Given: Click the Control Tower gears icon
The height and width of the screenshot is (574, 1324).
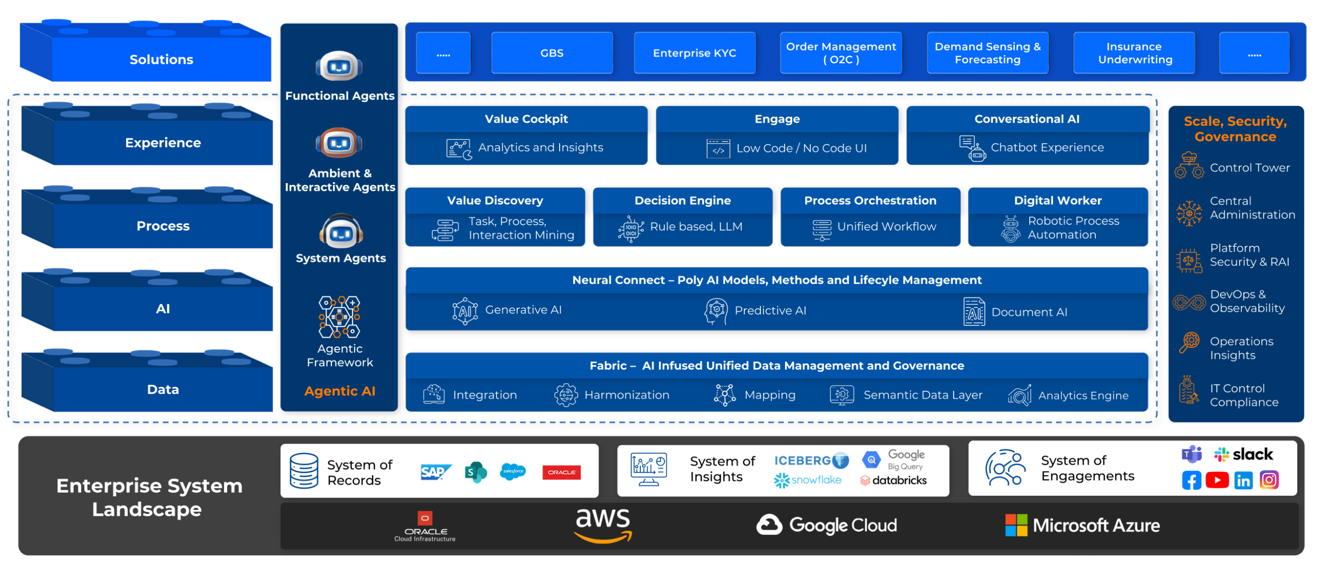Looking at the screenshot, I should coord(1188,165).
